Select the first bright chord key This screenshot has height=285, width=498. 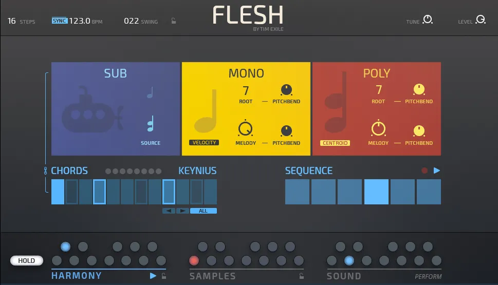[58, 192]
